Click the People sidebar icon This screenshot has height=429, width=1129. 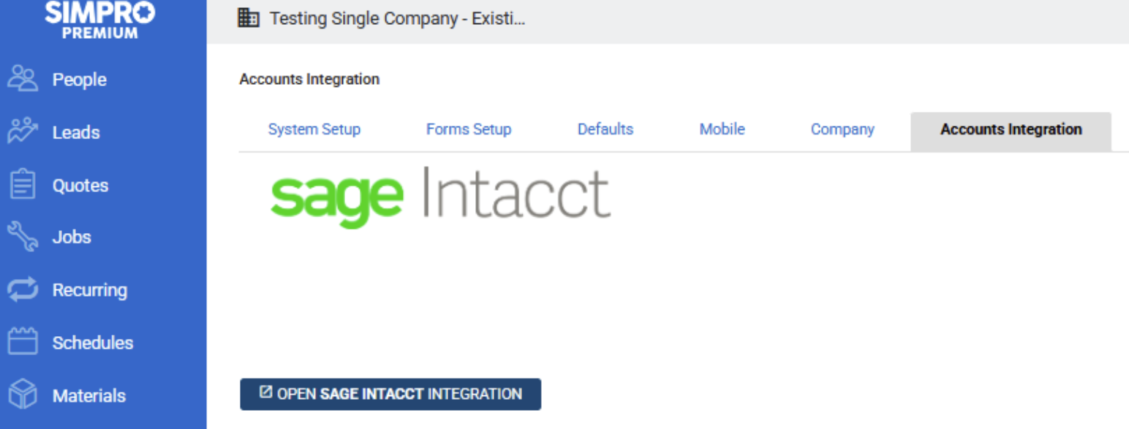tap(23, 79)
